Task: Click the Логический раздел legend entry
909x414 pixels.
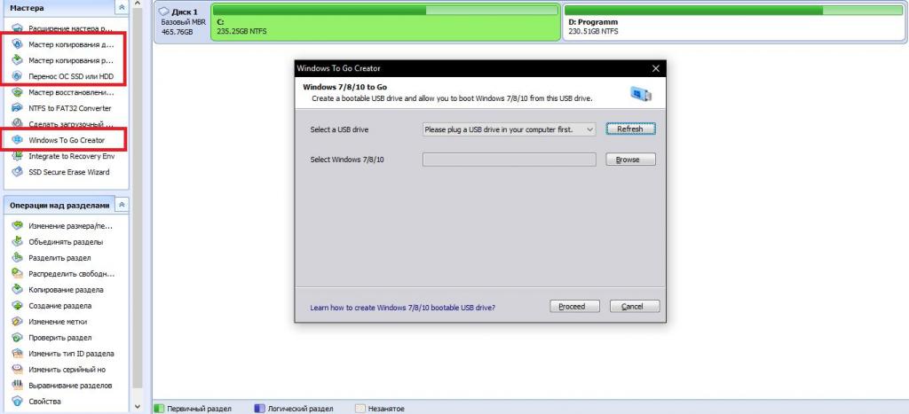Action: click(295, 409)
